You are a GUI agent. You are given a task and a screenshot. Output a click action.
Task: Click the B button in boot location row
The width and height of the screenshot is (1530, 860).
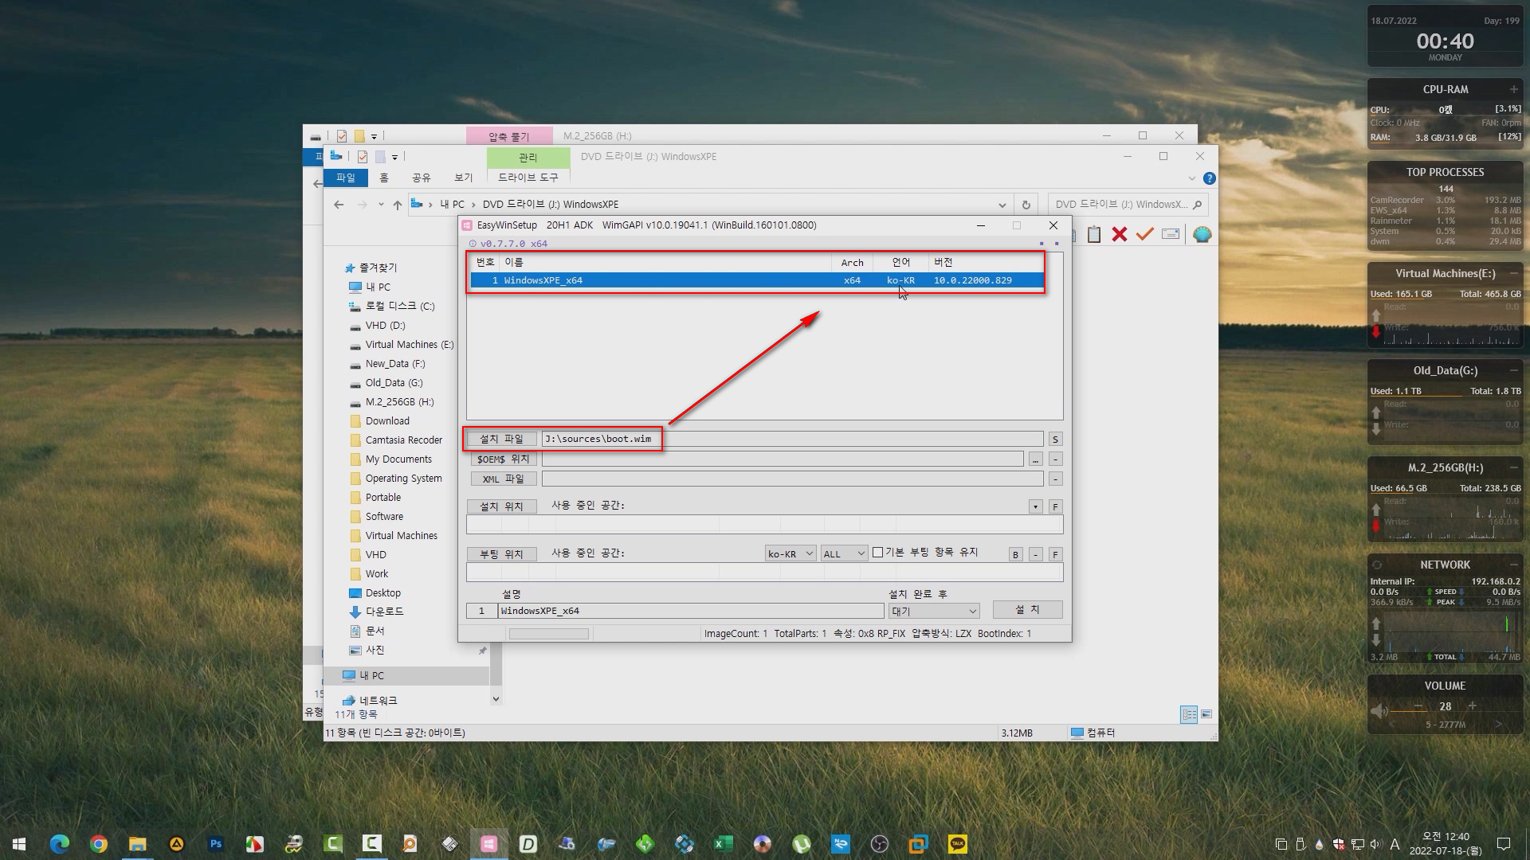point(1015,554)
